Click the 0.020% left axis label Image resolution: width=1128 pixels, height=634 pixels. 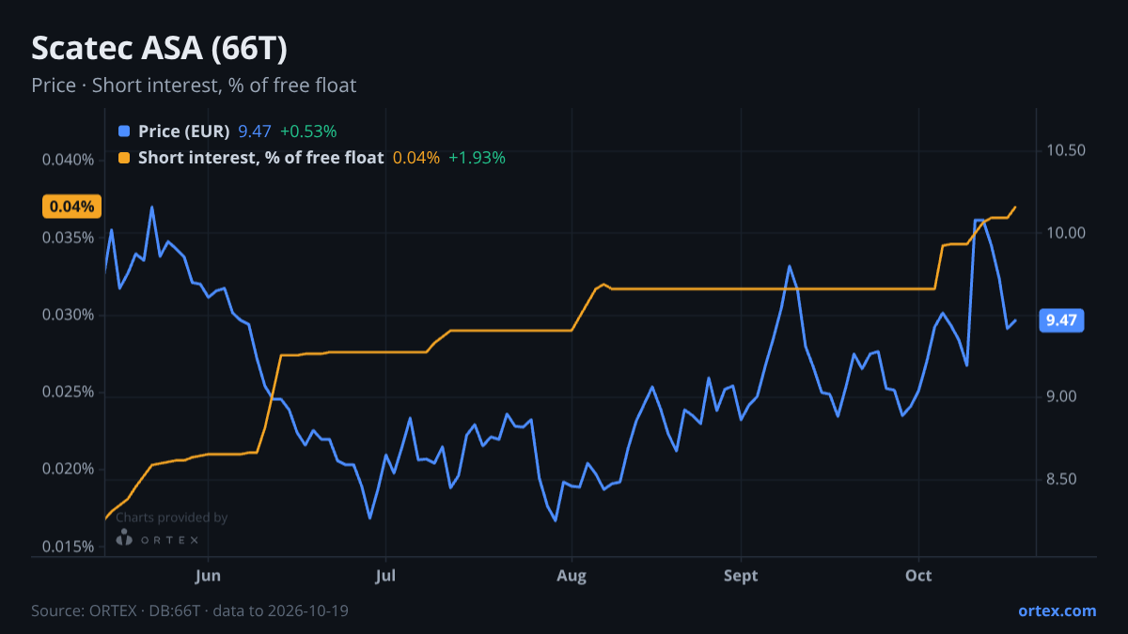click(x=69, y=470)
